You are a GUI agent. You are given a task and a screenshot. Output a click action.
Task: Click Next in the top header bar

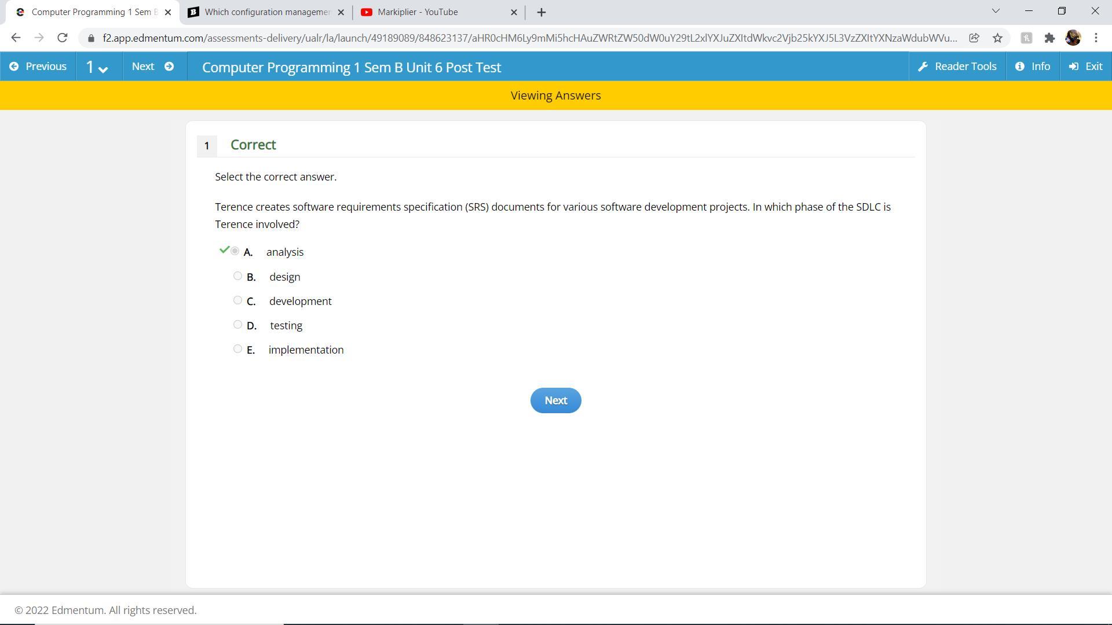coord(153,67)
